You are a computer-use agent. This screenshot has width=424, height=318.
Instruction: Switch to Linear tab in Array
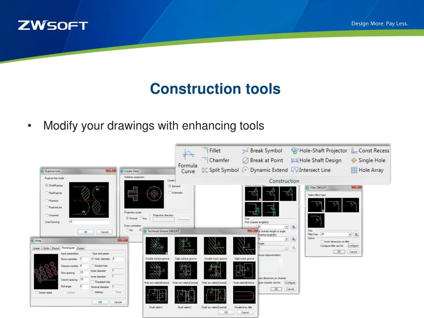click(x=36, y=248)
